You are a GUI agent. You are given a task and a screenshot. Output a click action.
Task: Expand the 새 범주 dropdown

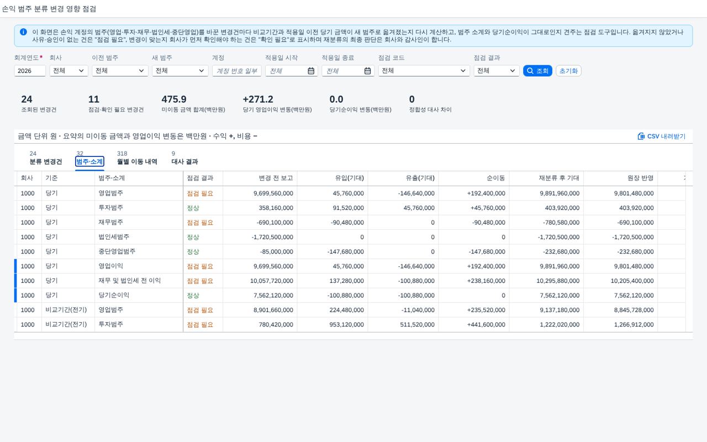pyautogui.click(x=202, y=71)
